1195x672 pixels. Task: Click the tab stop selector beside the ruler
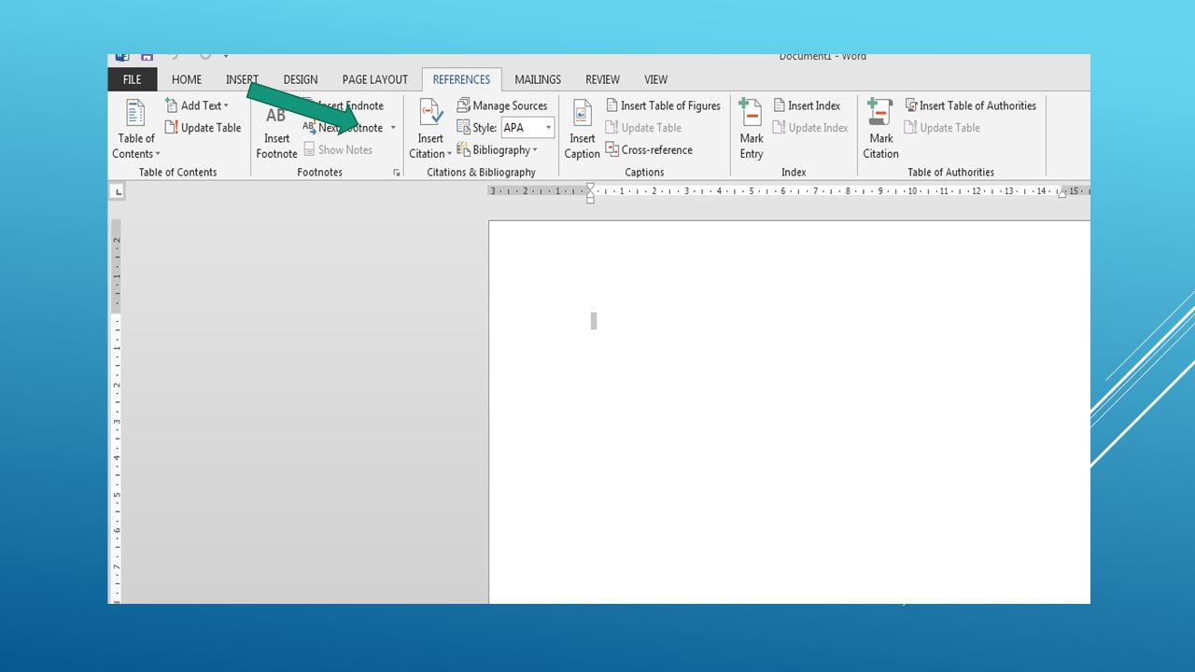pos(118,192)
